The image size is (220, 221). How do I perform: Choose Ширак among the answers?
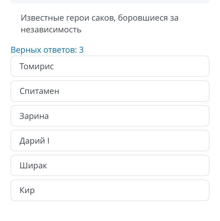(x=110, y=165)
